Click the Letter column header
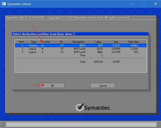 tap(47, 42)
